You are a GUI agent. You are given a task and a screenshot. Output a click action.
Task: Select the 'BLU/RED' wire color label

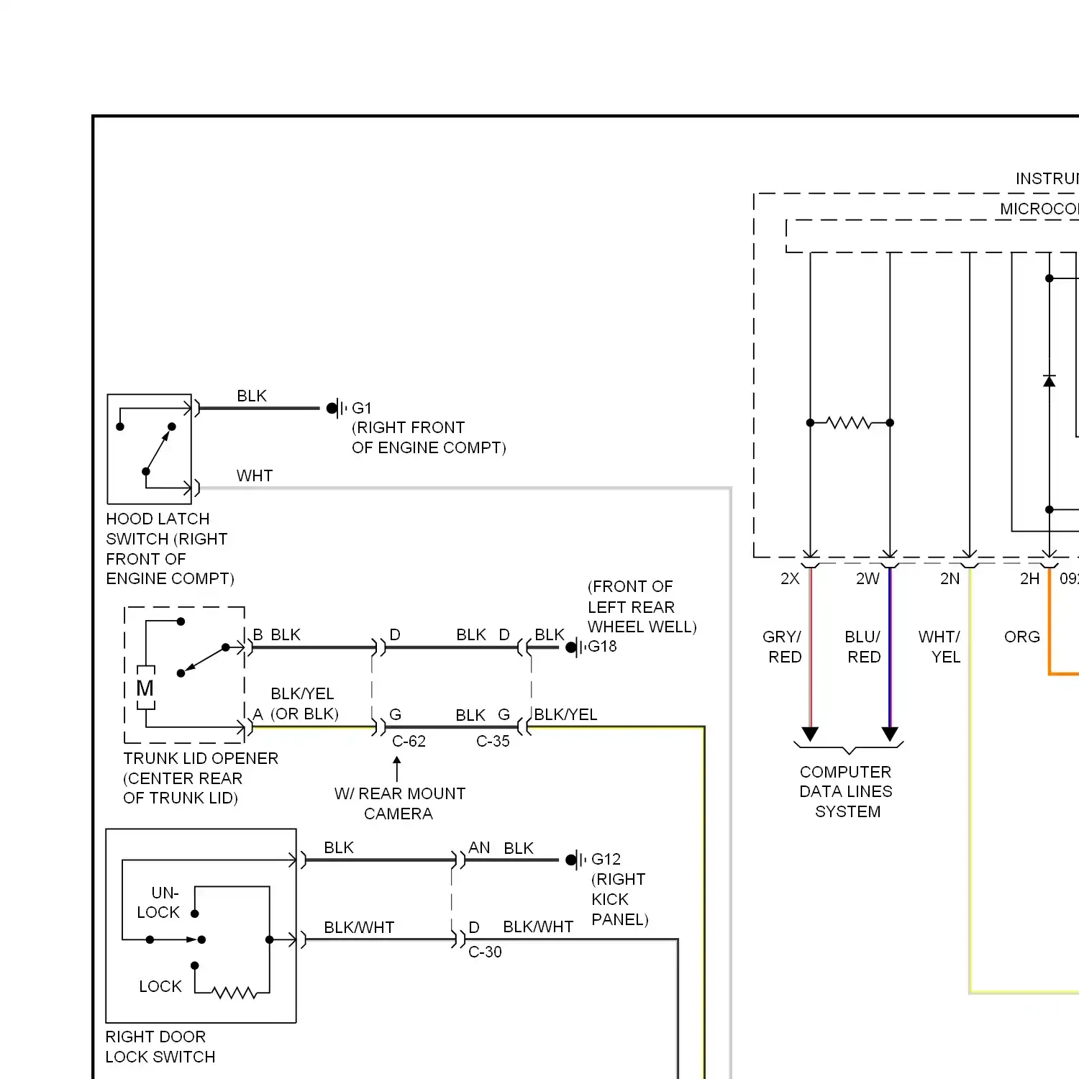point(863,647)
